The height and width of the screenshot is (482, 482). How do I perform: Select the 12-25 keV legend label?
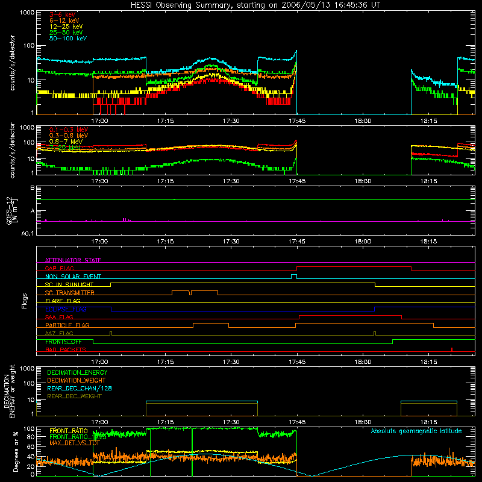pyautogui.click(x=66, y=27)
